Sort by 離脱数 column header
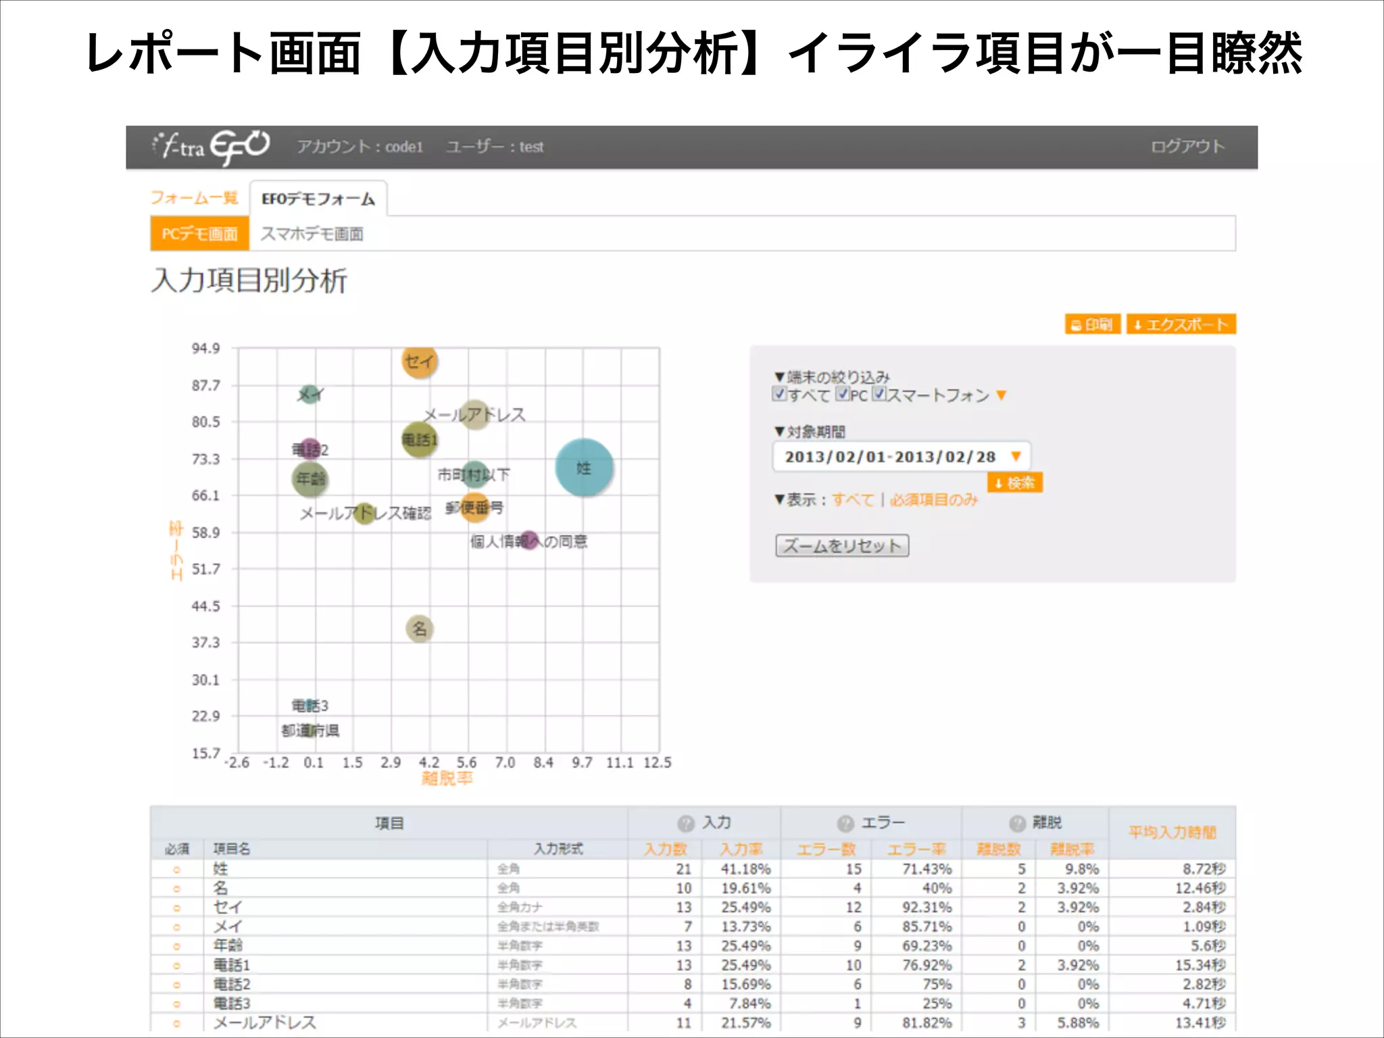 coord(999,849)
